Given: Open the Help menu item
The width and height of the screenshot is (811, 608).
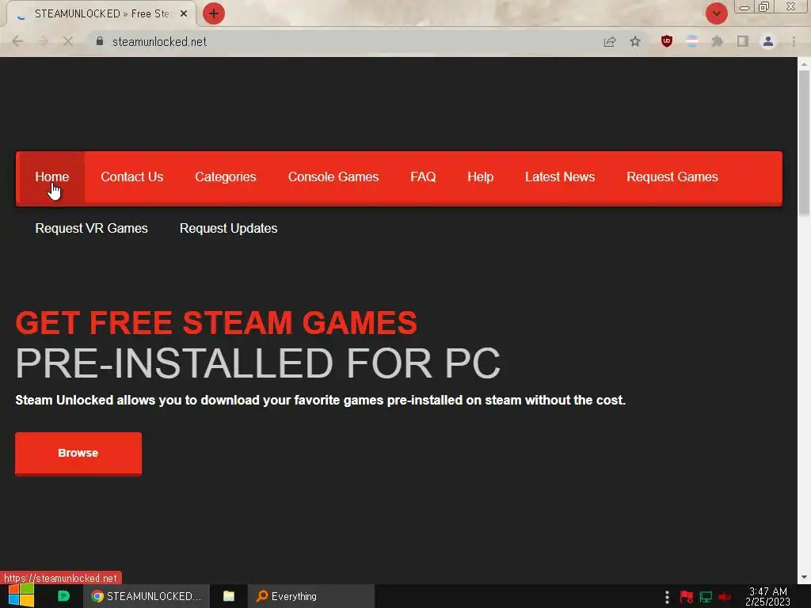Looking at the screenshot, I should [481, 177].
